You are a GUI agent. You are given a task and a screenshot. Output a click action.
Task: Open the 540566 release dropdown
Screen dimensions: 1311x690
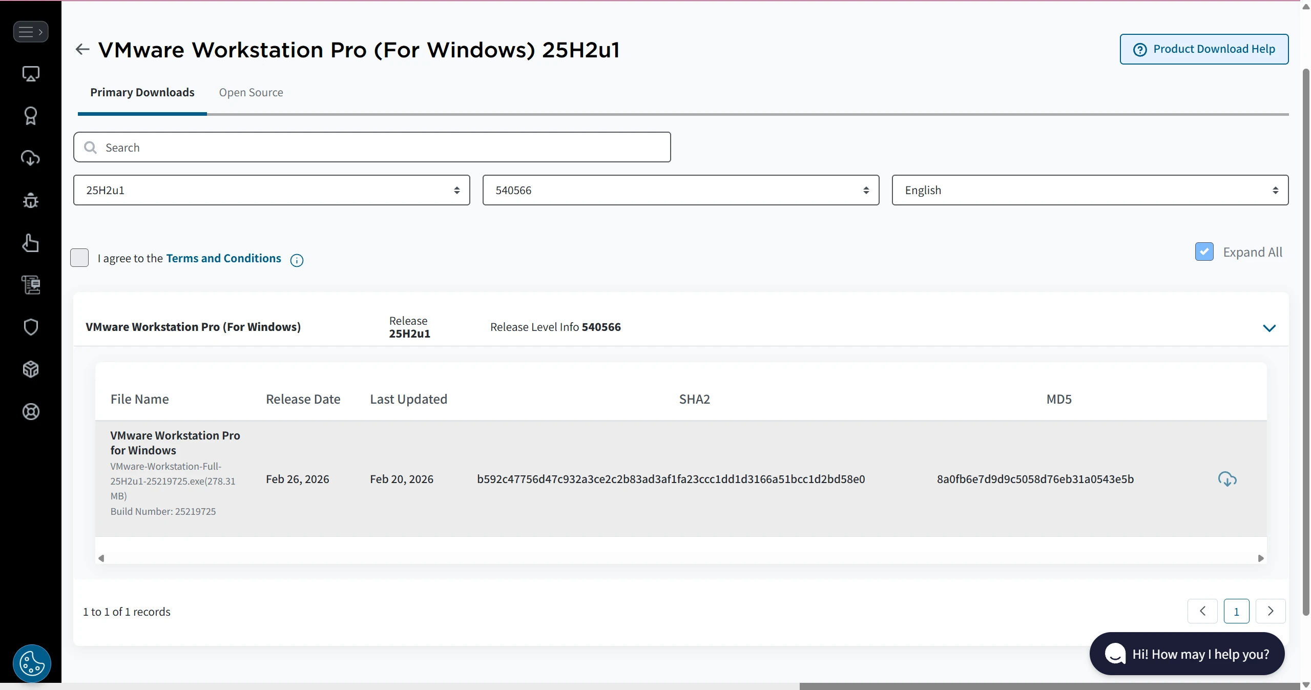click(680, 190)
